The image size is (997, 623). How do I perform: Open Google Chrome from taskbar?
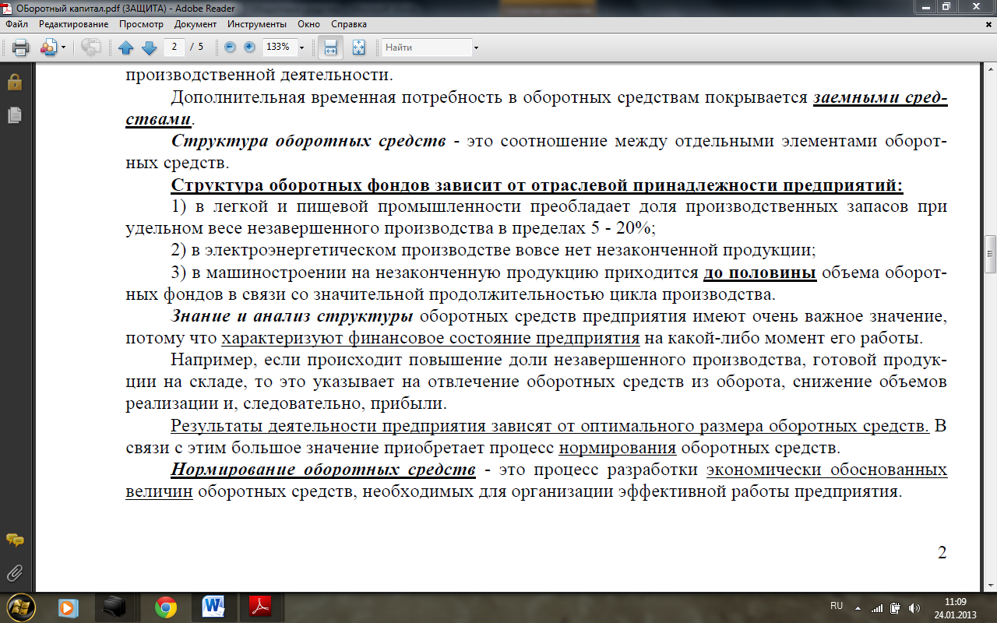tap(165, 607)
